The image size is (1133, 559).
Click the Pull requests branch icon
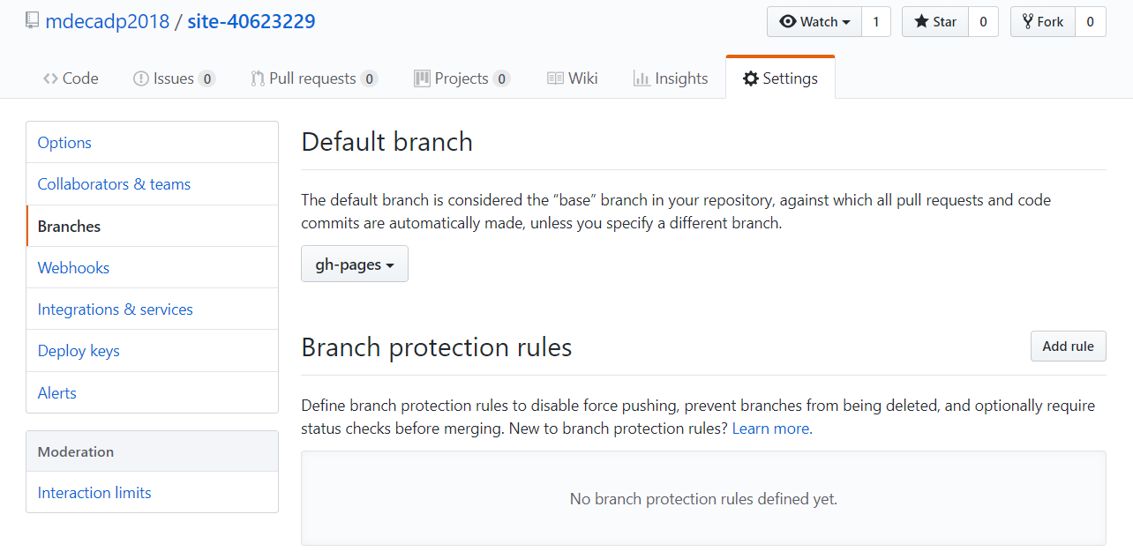point(258,78)
